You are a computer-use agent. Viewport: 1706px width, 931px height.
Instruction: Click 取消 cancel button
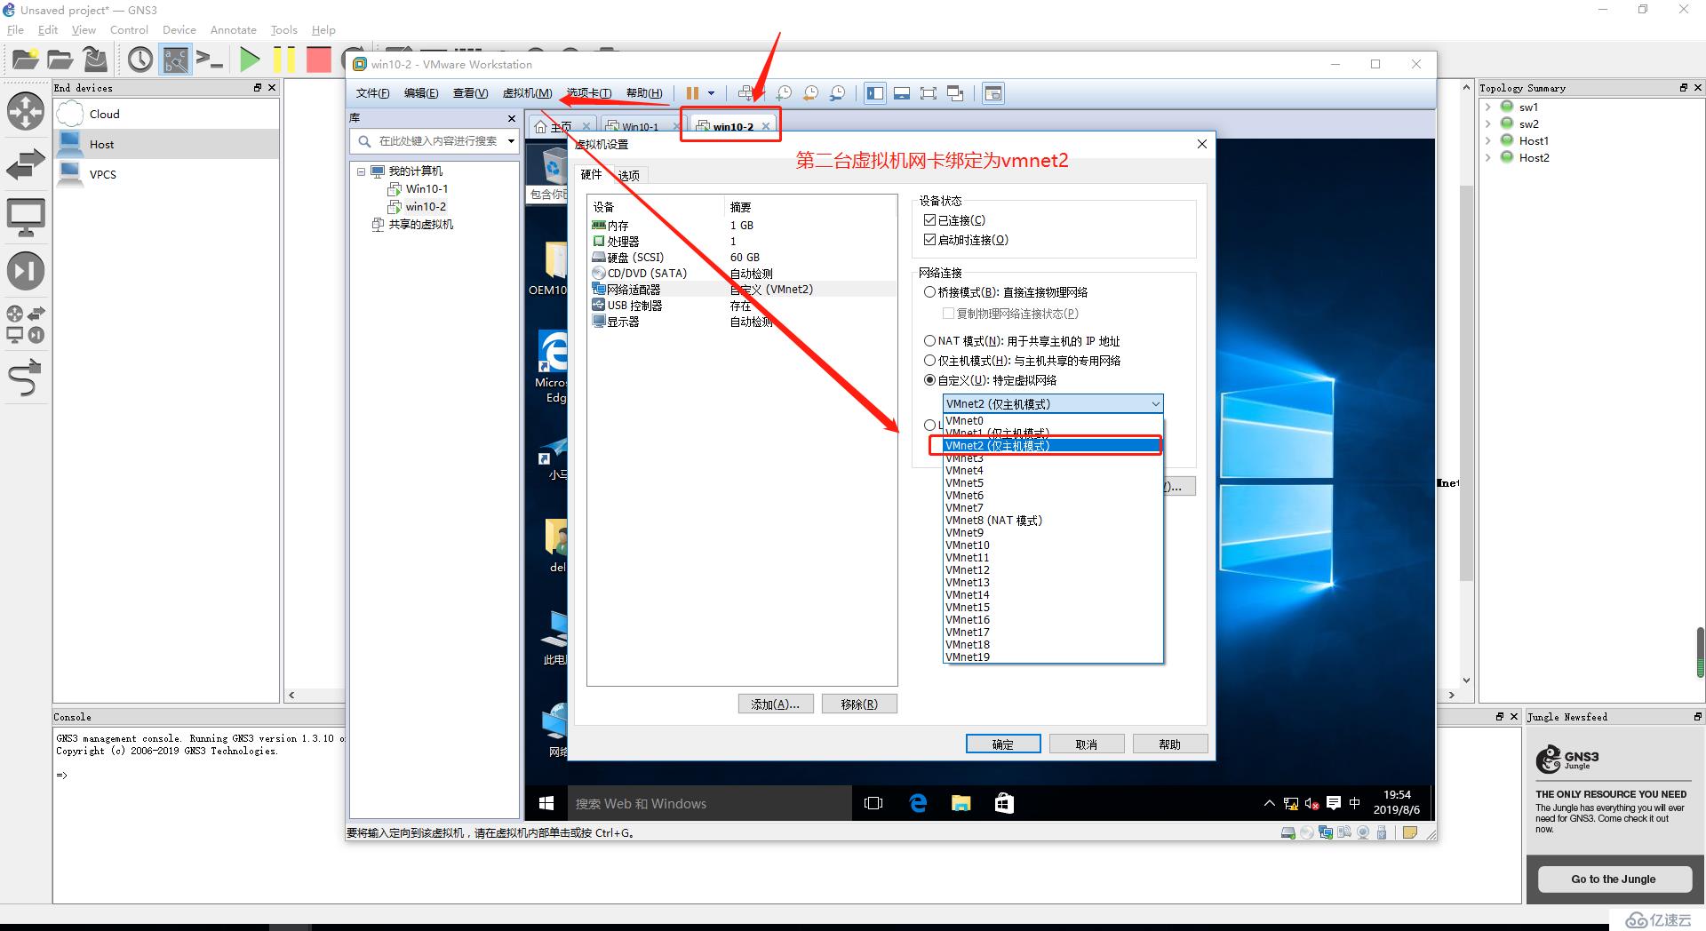[1087, 744]
